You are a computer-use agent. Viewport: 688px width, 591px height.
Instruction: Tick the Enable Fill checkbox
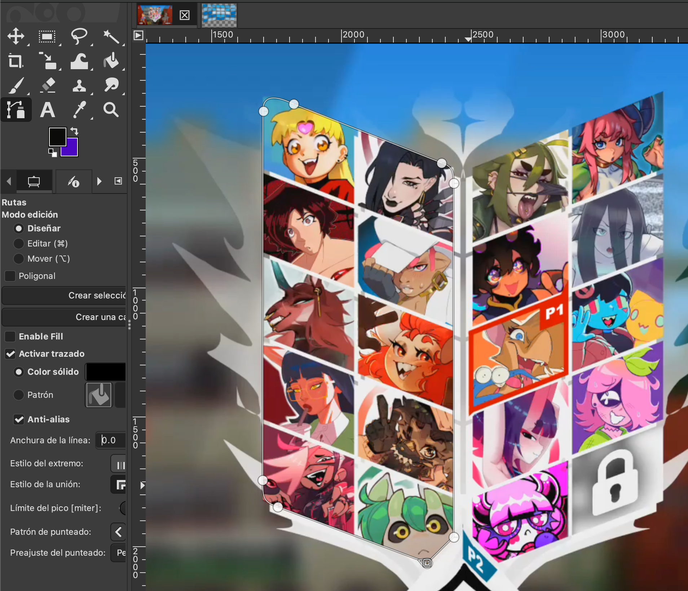point(10,337)
